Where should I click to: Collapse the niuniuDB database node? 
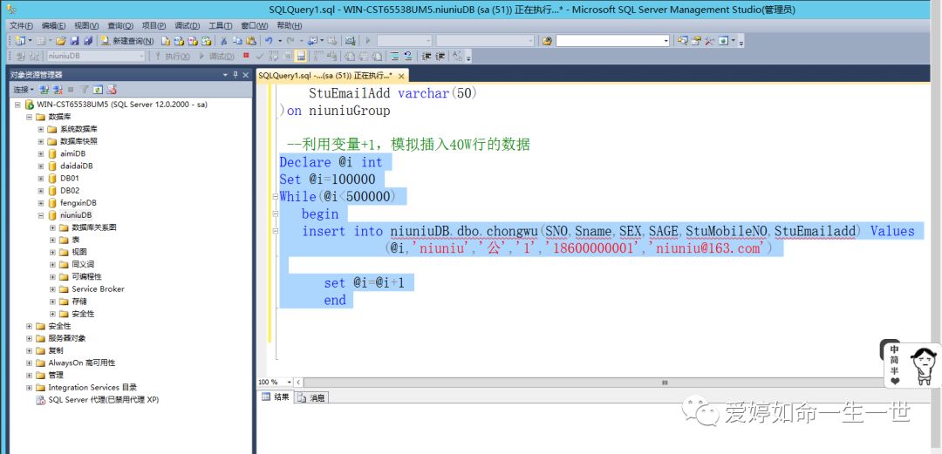click(x=41, y=215)
